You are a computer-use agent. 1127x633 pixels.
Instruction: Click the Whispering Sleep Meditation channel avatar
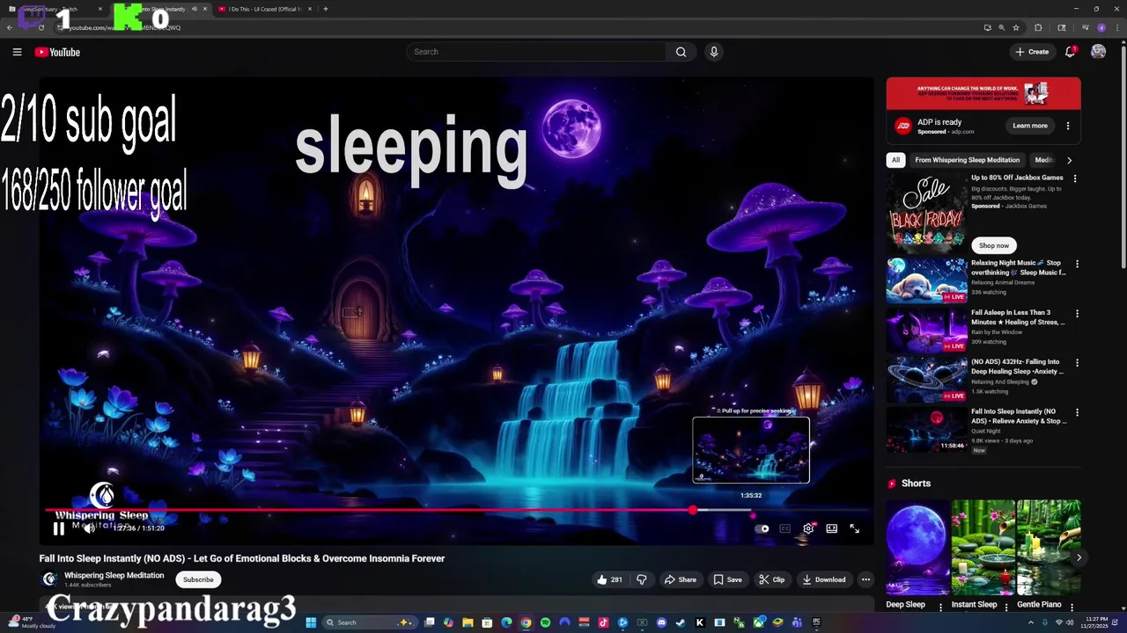coord(49,579)
